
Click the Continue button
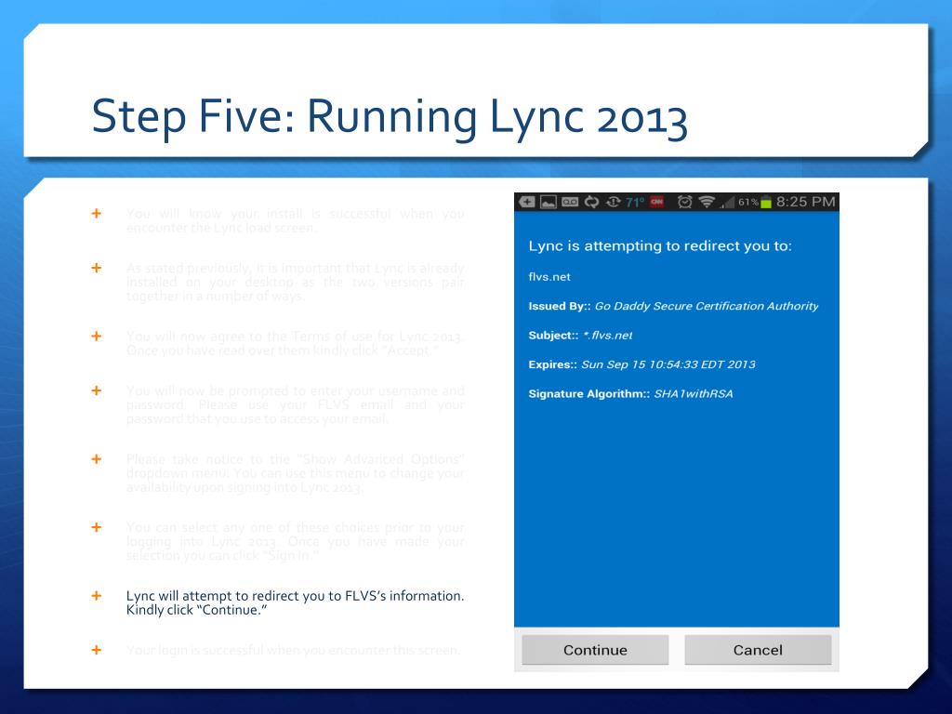coord(595,650)
